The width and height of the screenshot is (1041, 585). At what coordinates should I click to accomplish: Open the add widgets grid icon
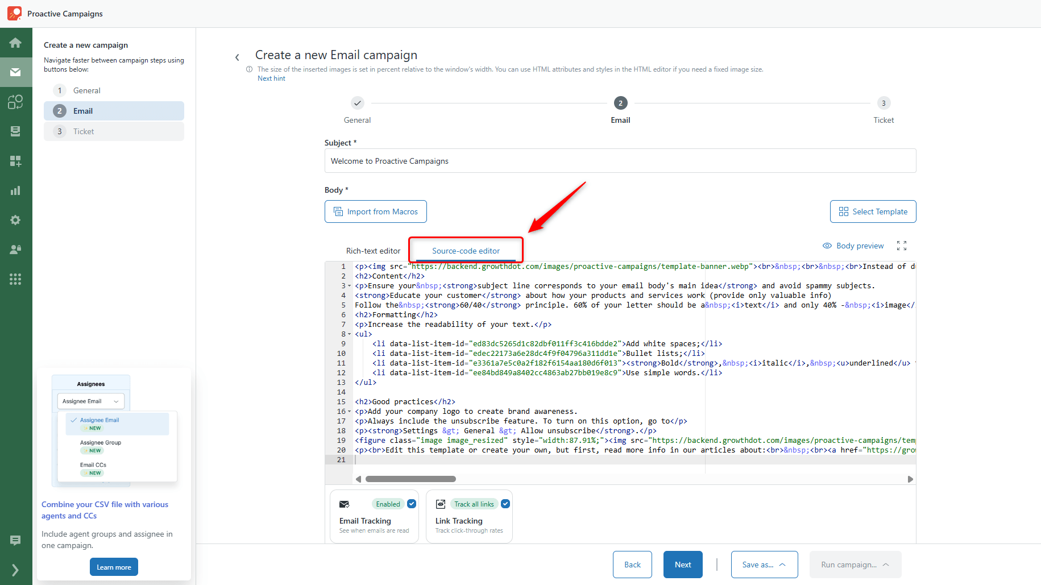coord(15,161)
